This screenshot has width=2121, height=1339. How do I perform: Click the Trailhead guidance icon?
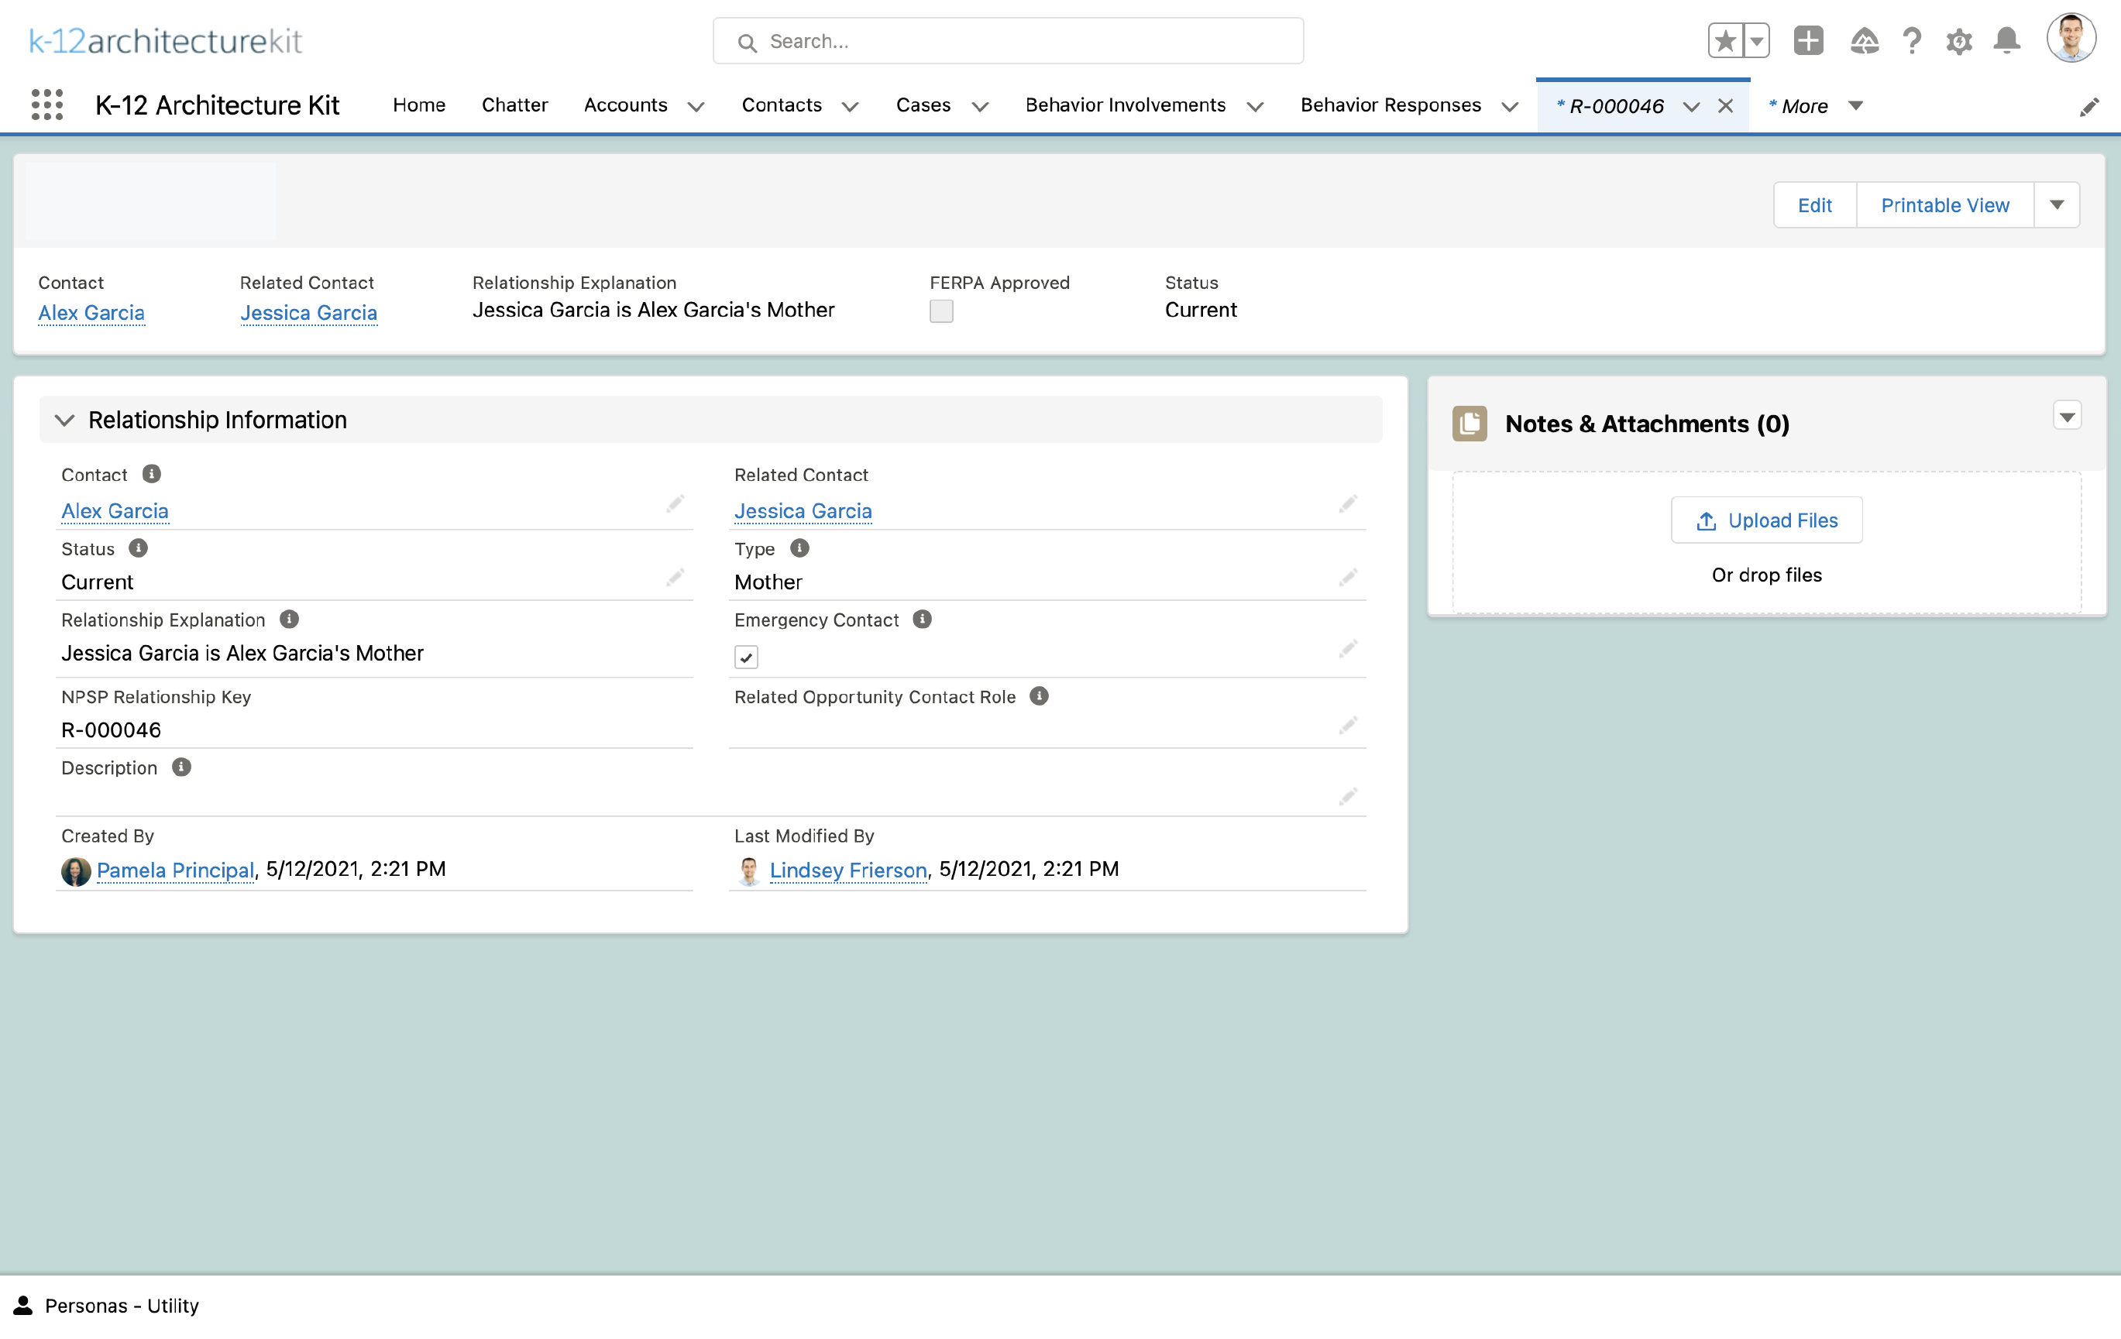[x=1864, y=40]
